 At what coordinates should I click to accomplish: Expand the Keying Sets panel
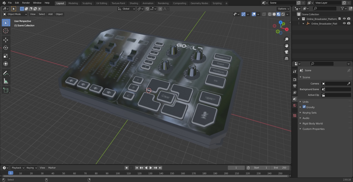click(x=309, y=113)
